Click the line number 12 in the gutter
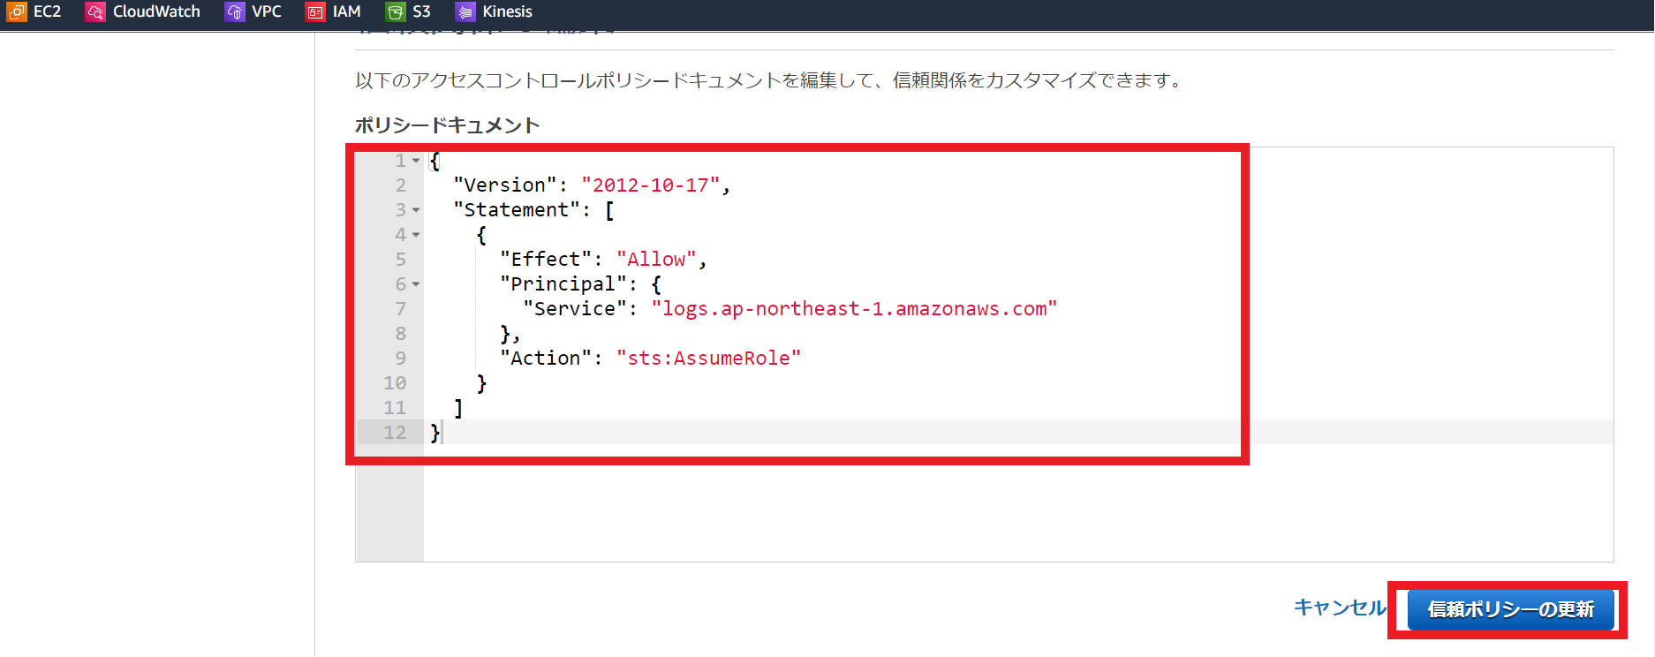 tap(395, 433)
